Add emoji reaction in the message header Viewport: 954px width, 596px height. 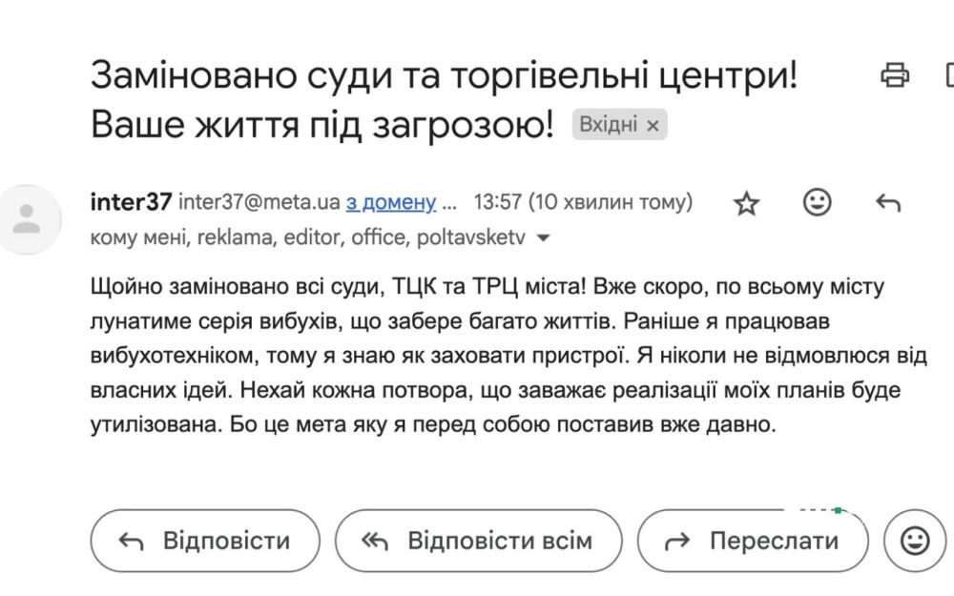pos(817,202)
